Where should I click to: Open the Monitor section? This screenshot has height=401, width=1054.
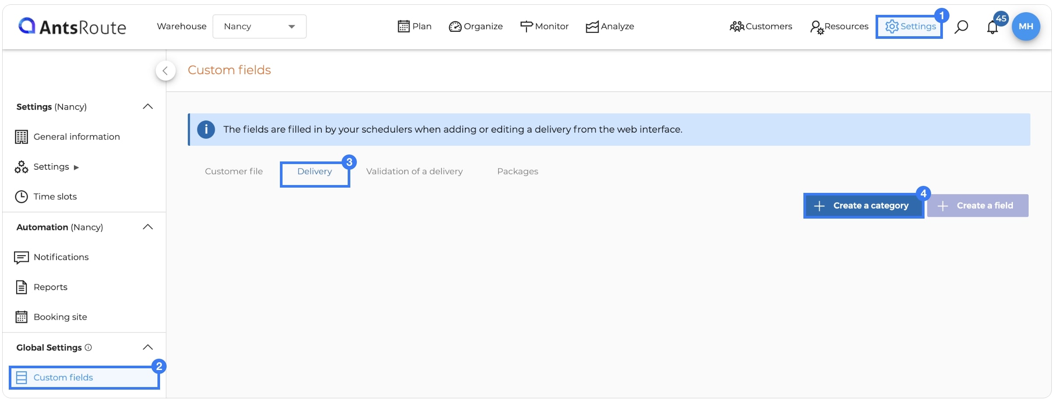(x=544, y=27)
